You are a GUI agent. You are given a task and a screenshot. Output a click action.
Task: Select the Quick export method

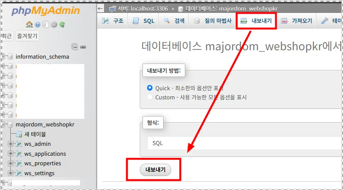(150, 88)
